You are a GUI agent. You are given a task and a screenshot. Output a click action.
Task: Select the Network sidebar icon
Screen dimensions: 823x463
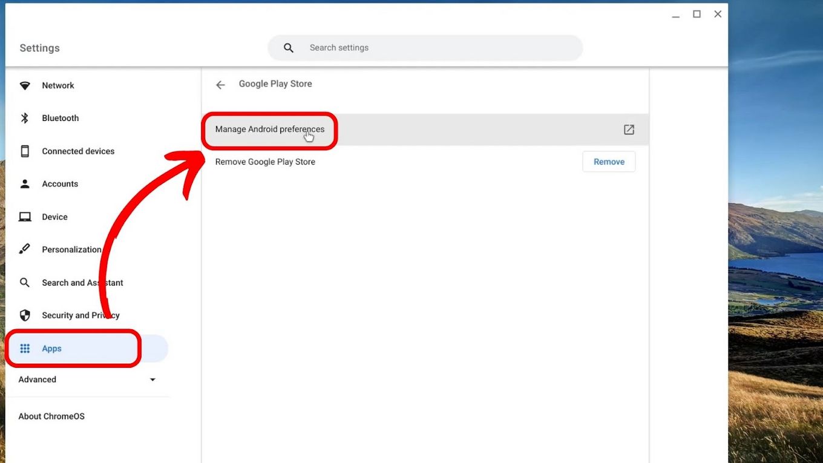pyautogui.click(x=25, y=85)
